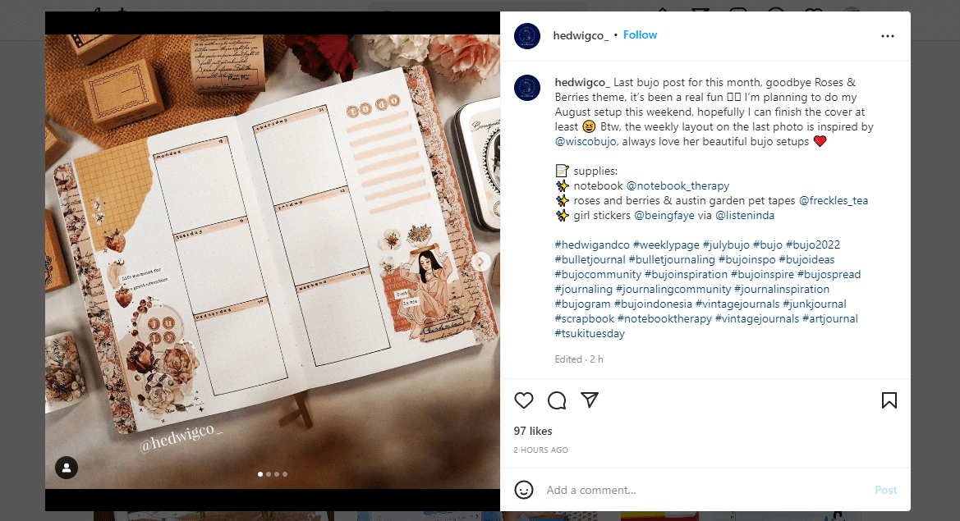The height and width of the screenshot is (521, 960).
Task: Open hedwigco_ profile picture in header
Action: click(527, 36)
